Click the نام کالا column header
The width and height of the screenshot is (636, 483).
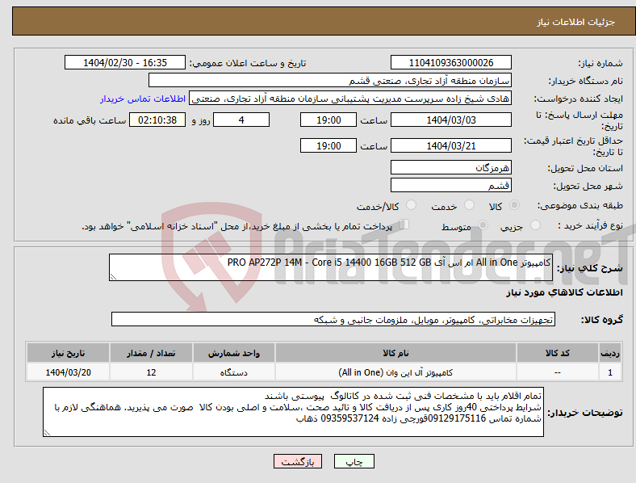point(395,353)
